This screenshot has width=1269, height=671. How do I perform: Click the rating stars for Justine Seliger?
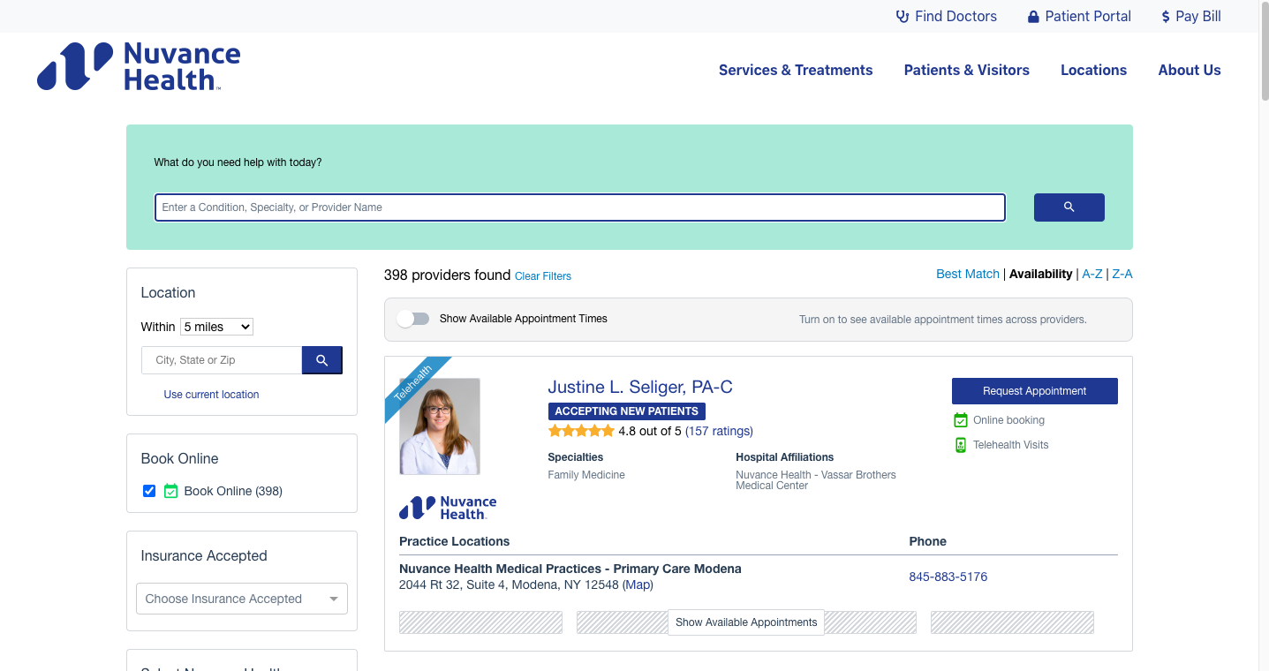click(x=581, y=431)
